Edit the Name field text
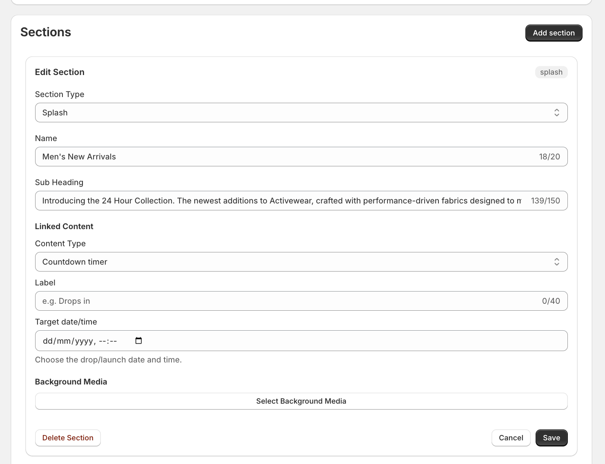The image size is (605, 464). pos(245,157)
